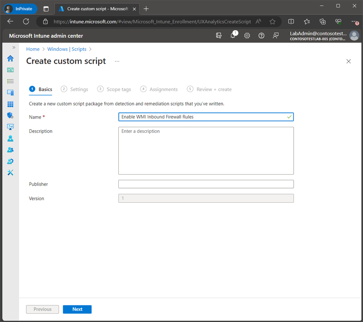The image size is (363, 322).
Task: Open Troubleshooting + support tools icon
Action: [10, 172]
